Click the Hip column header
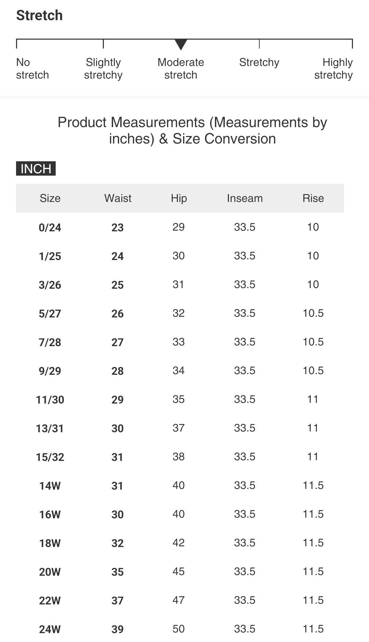Screen dimensions: 369x642 click(x=179, y=198)
